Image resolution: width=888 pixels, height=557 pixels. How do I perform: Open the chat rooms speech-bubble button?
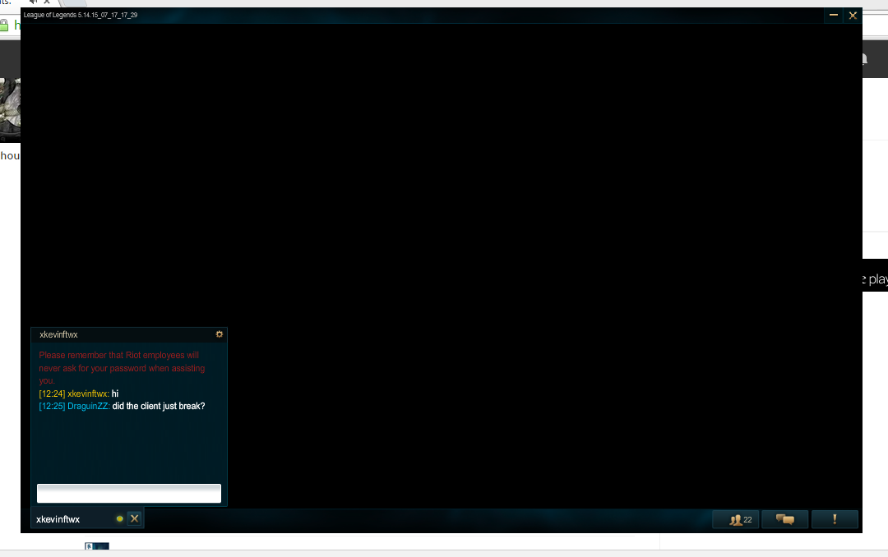coord(785,519)
